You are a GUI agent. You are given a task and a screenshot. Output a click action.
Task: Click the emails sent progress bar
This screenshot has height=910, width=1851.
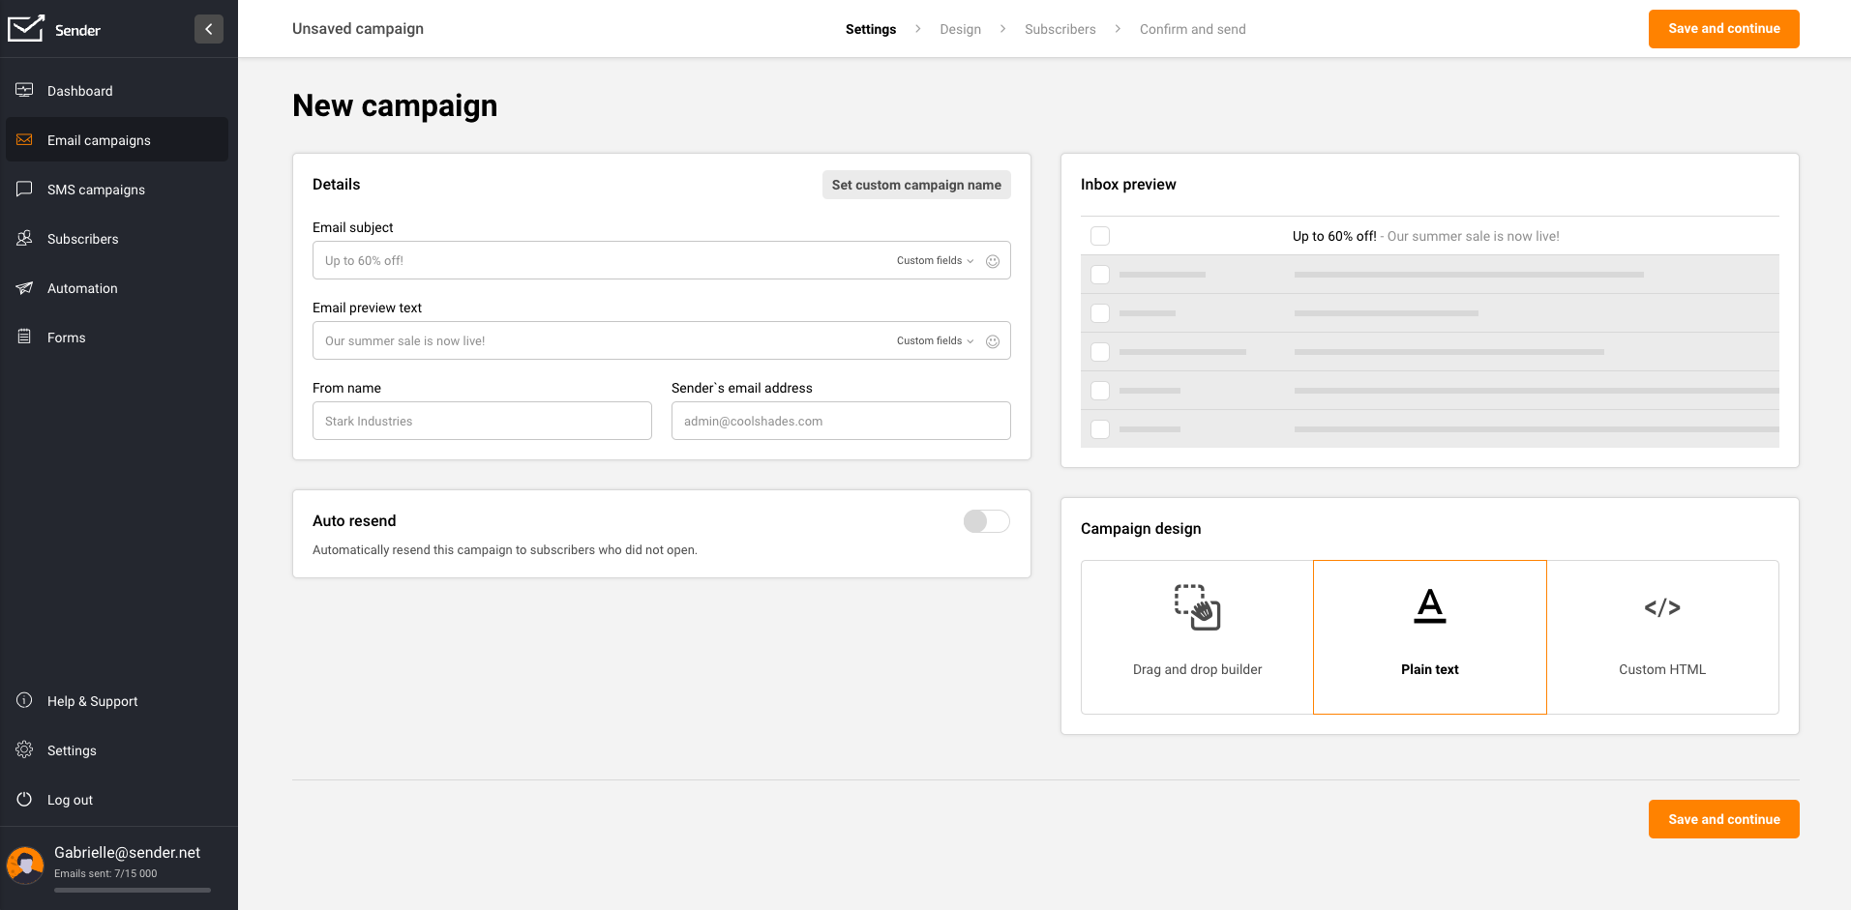pyautogui.click(x=133, y=890)
